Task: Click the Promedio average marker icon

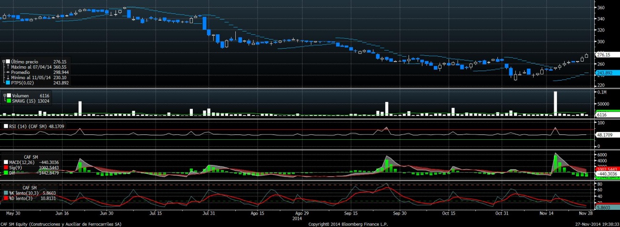Action: (x=7, y=72)
